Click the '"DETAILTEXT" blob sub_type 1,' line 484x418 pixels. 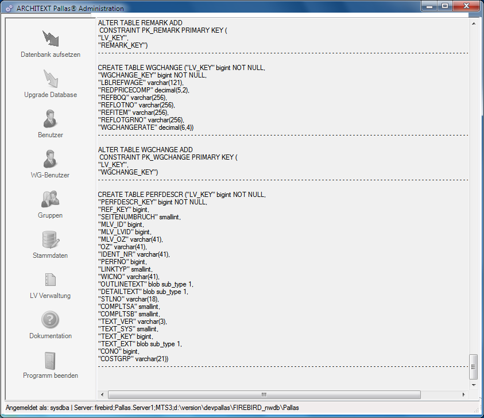[x=143, y=292]
